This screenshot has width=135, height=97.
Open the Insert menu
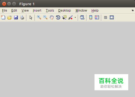coord(37,11)
